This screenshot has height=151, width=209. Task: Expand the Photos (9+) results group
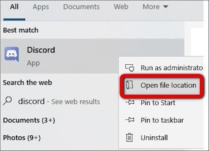click(x=22, y=138)
